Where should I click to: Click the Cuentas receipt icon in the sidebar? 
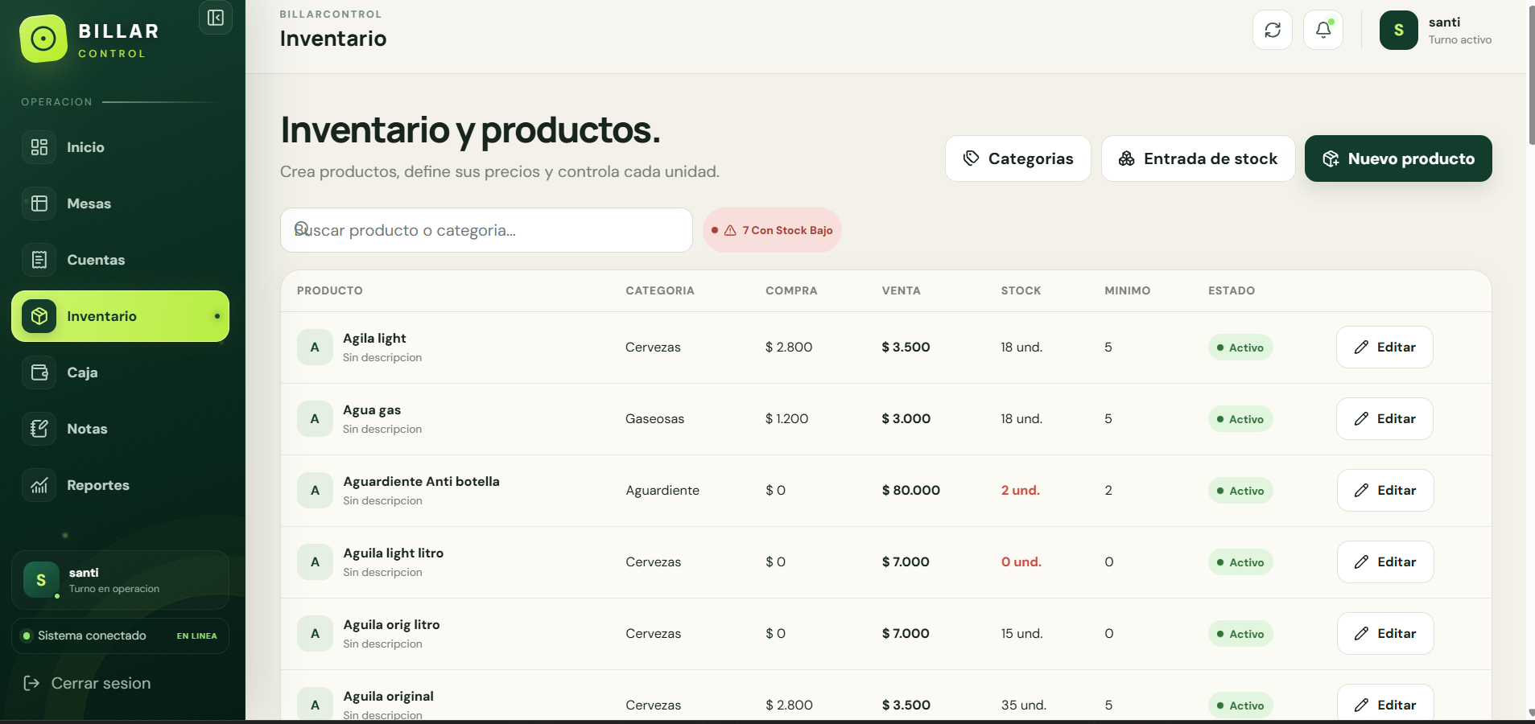[x=39, y=260]
